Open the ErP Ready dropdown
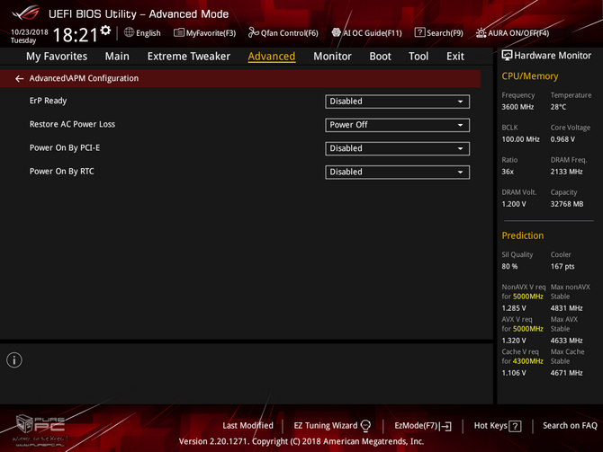The width and height of the screenshot is (603, 452). 397,102
